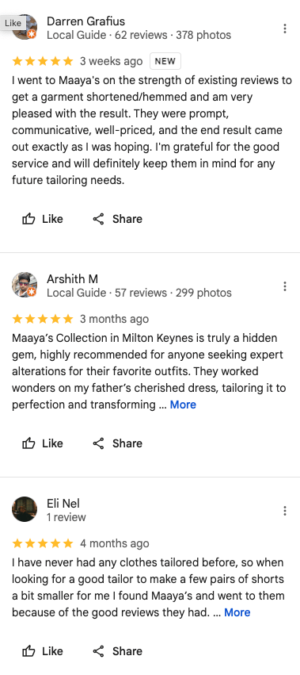Viewport: 300px width, 675px height.
Task: Click thumbs-up icon under Arshith M's review
Action: click(x=28, y=443)
